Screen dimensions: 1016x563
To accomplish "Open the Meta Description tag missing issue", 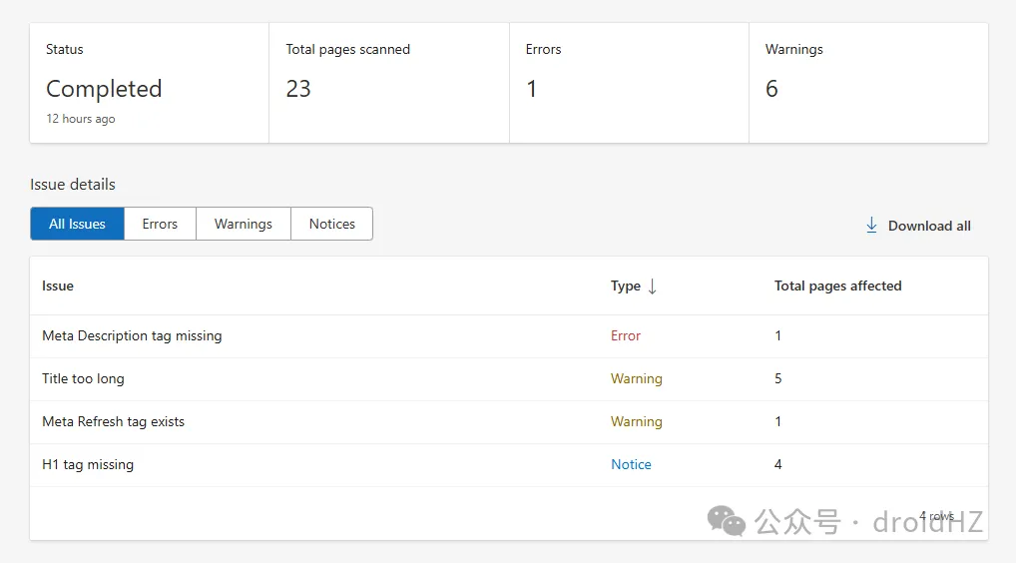I will [132, 335].
